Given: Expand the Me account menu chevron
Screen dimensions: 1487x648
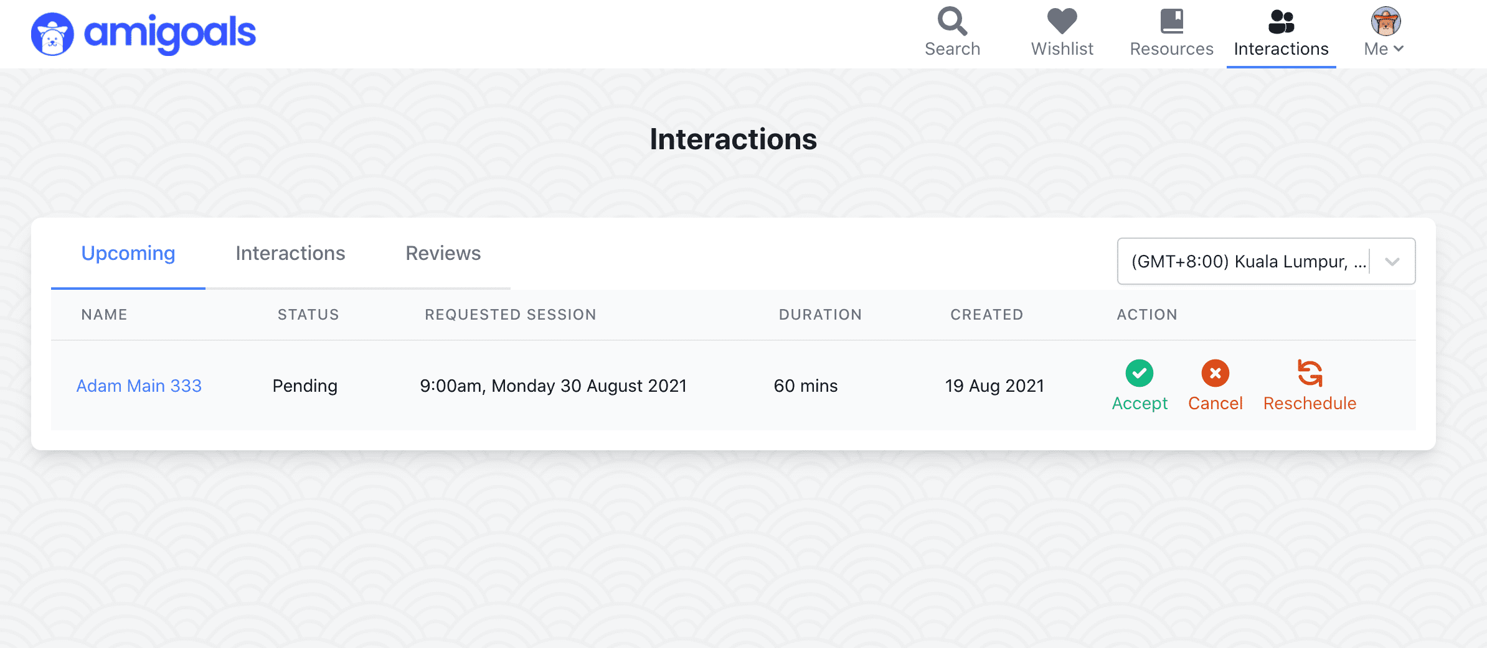Looking at the screenshot, I should (1399, 49).
